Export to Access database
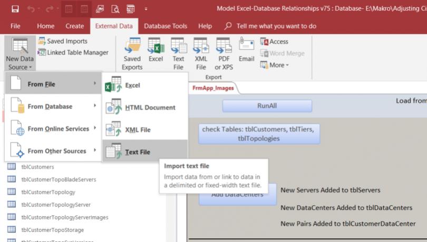 point(274,42)
